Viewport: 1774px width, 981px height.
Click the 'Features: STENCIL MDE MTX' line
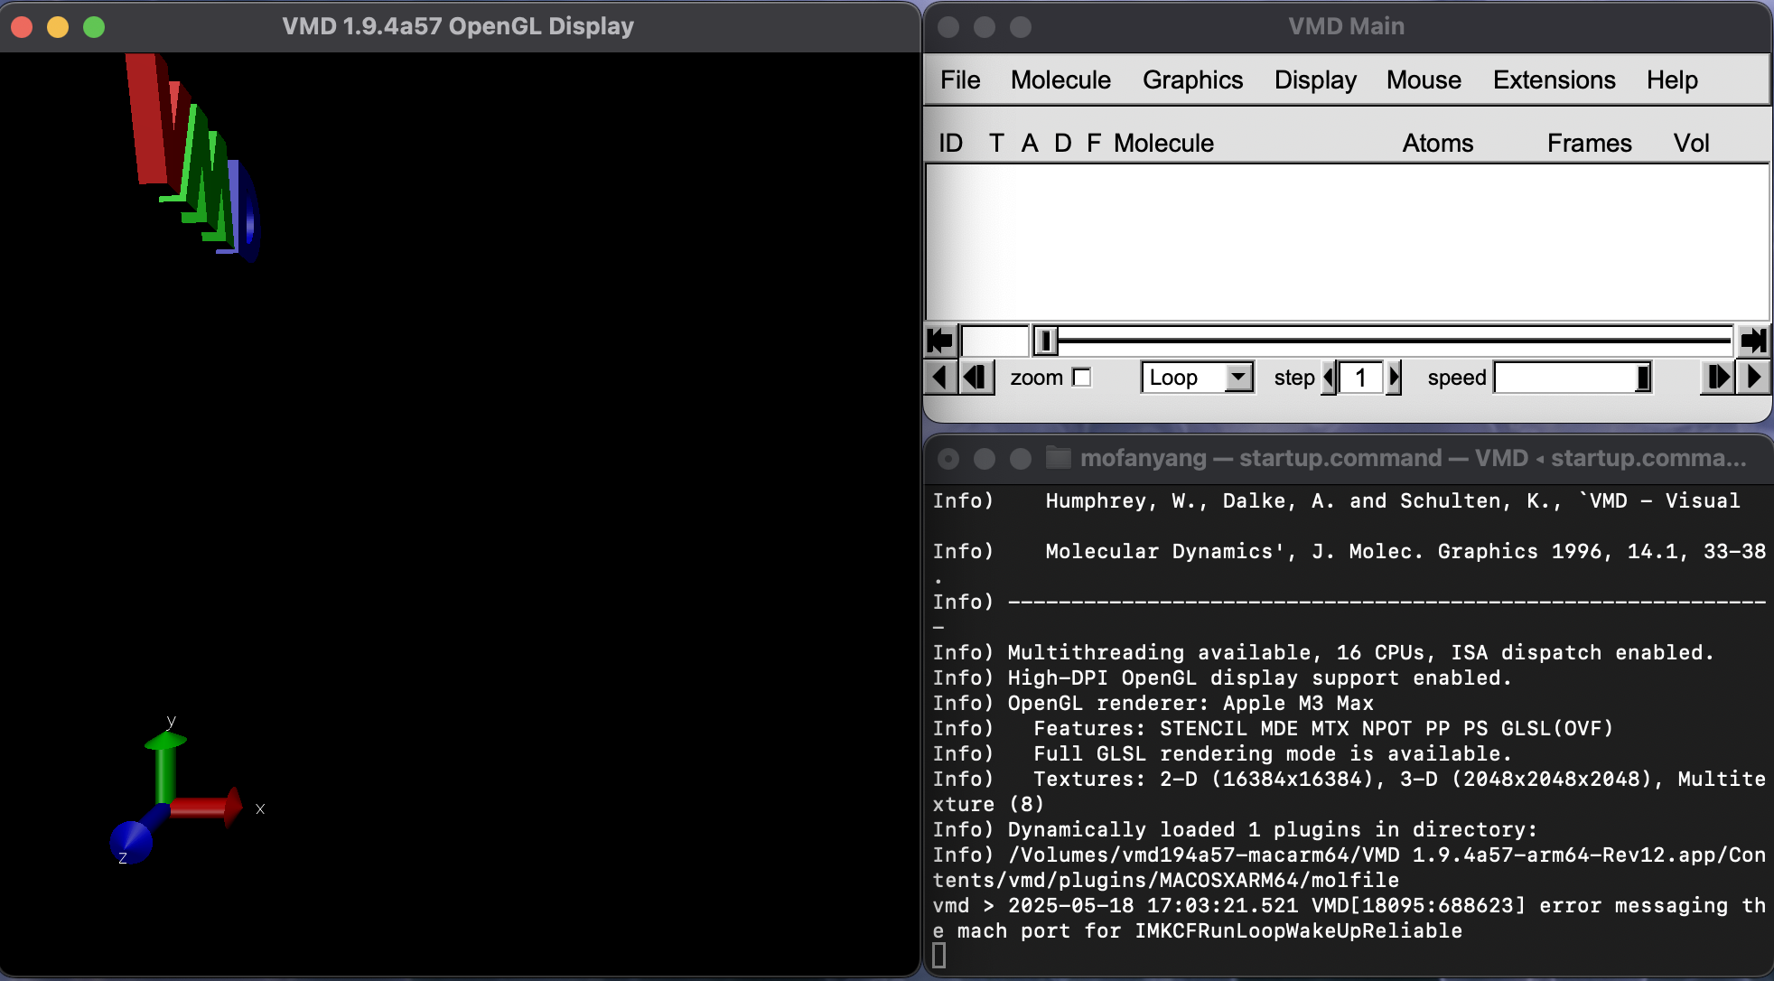pyautogui.click(x=1273, y=728)
